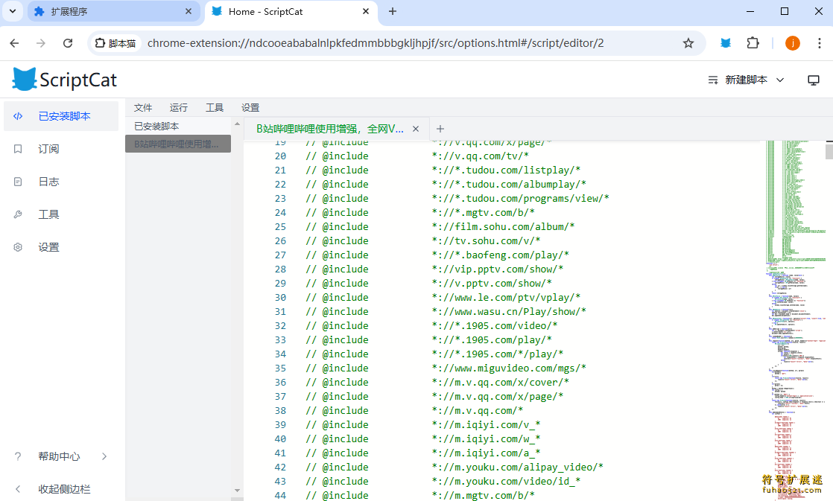
Task: Collapse the sidebar with 收起侧边栏
Action: coord(63,489)
